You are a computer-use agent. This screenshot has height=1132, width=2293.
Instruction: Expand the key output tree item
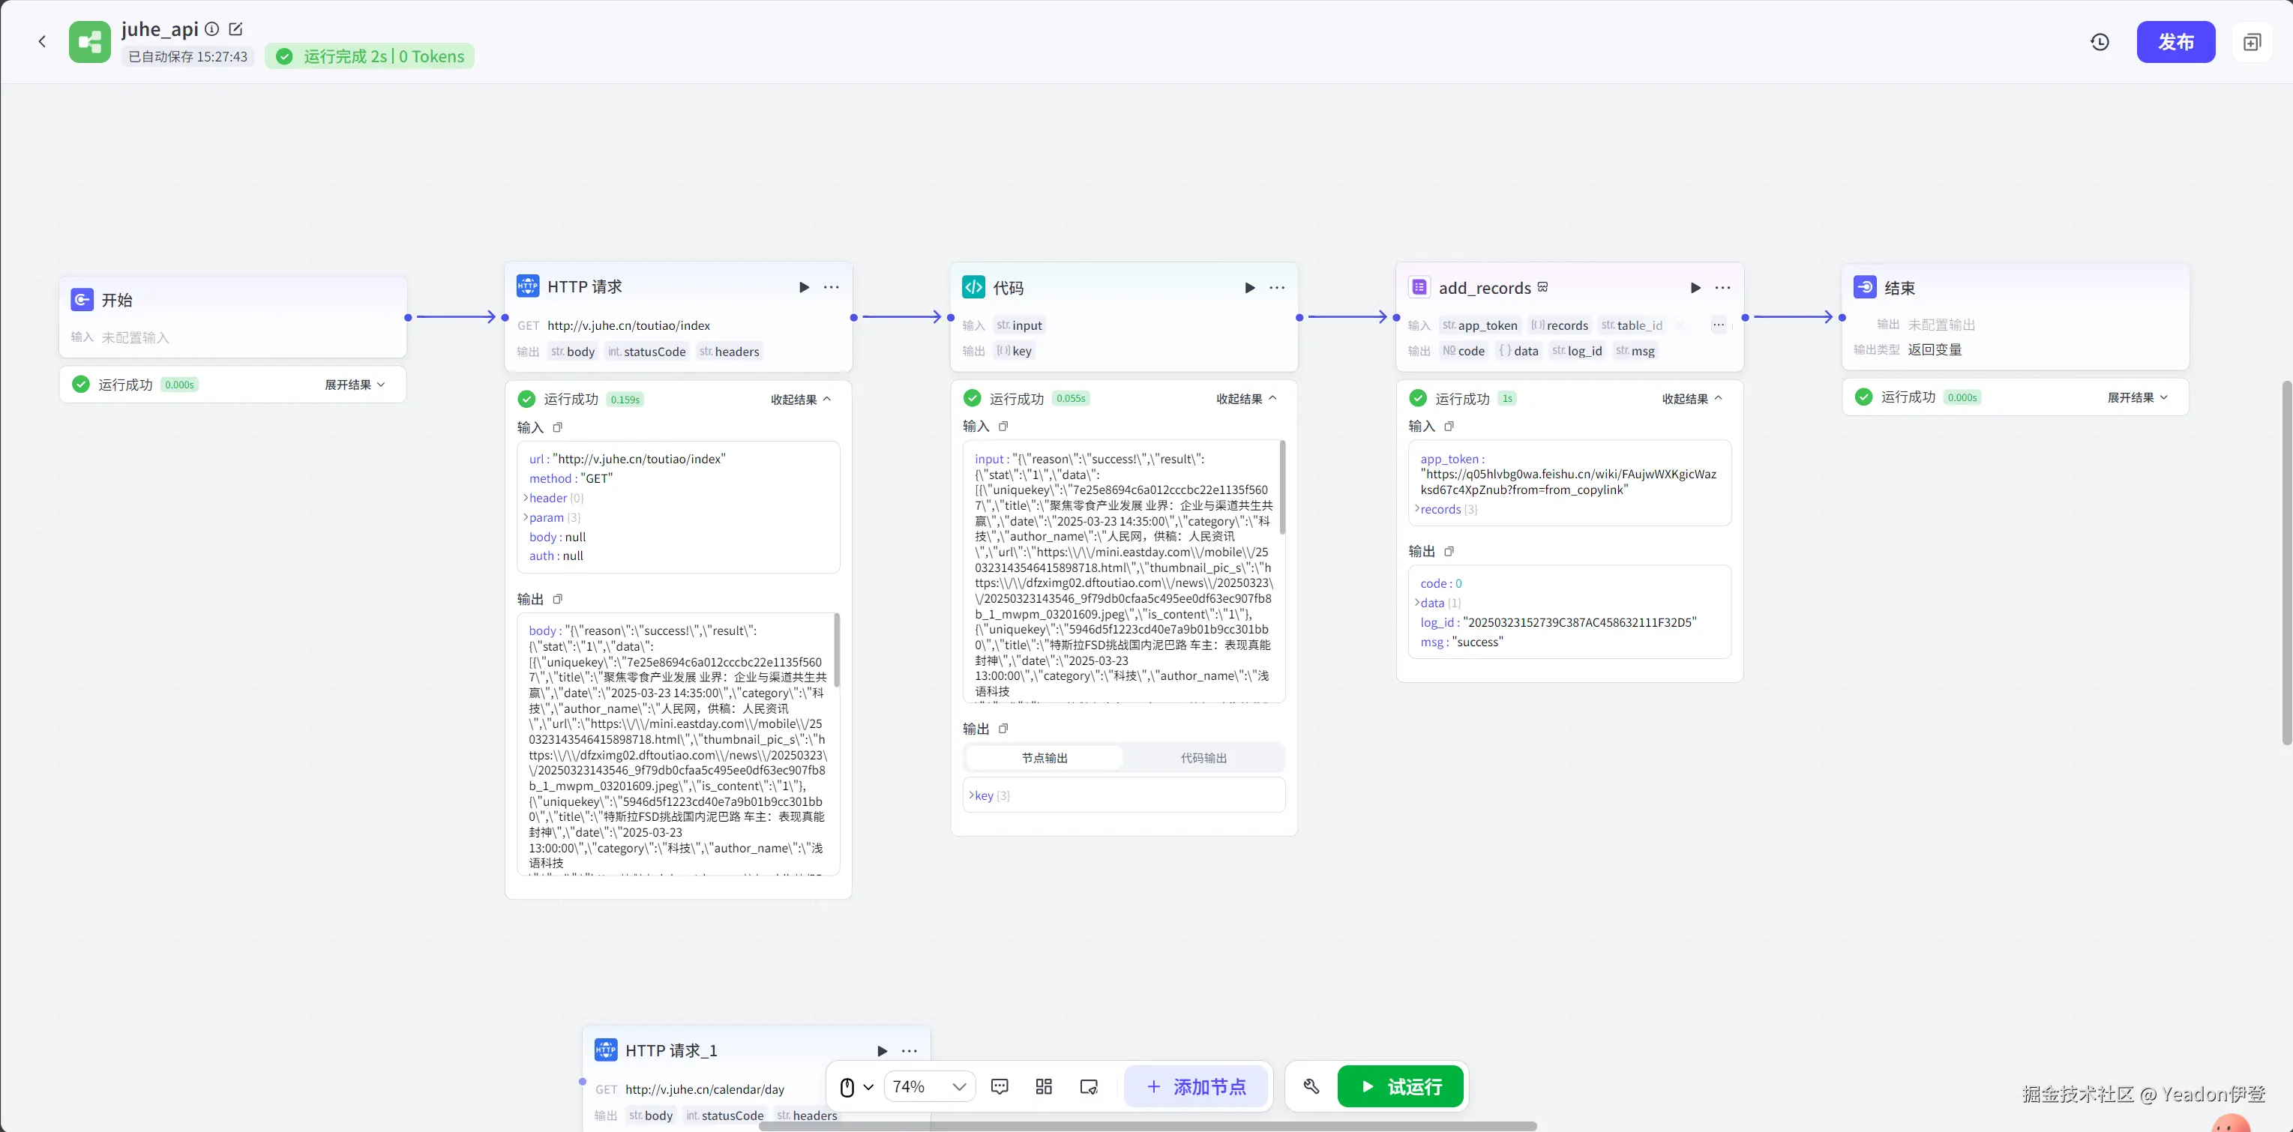coord(983,795)
